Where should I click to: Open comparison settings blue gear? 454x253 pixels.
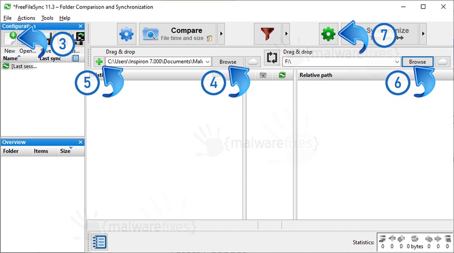pyautogui.click(x=126, y=34)
